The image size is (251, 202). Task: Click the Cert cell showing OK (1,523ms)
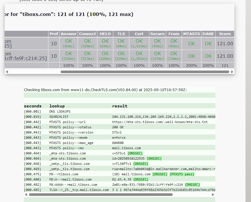tap(139, 44)
